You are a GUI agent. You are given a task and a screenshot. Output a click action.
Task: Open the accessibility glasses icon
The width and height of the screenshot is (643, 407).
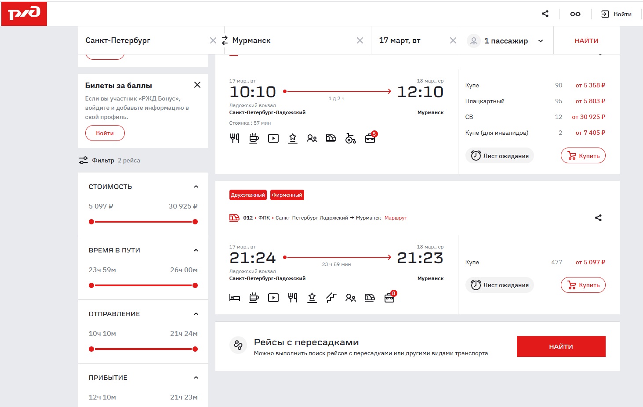575,14
